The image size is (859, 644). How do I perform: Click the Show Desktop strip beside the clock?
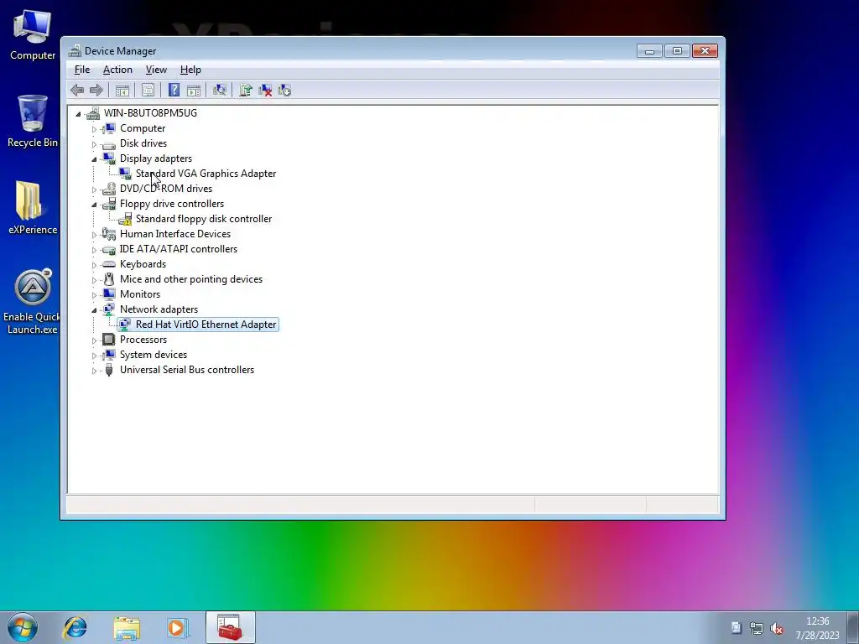click(x=853, y=627)
